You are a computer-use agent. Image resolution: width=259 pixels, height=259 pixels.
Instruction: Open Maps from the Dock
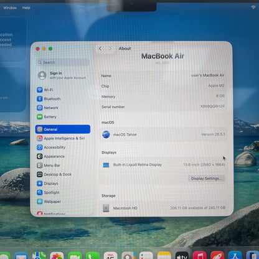click(x=39, y=256)
